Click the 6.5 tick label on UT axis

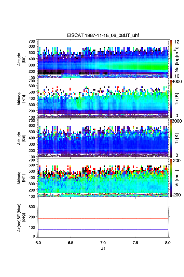pos(71,242)
